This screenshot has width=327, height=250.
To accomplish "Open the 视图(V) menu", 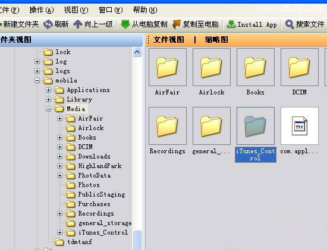I will 76,10.
